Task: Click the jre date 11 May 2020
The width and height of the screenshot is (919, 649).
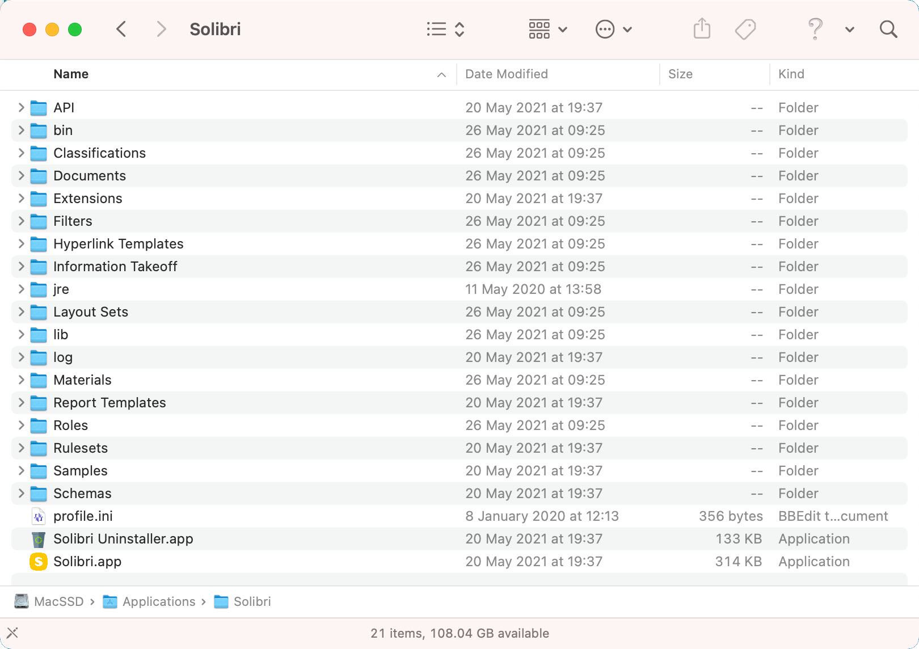Action: (533, 289)
